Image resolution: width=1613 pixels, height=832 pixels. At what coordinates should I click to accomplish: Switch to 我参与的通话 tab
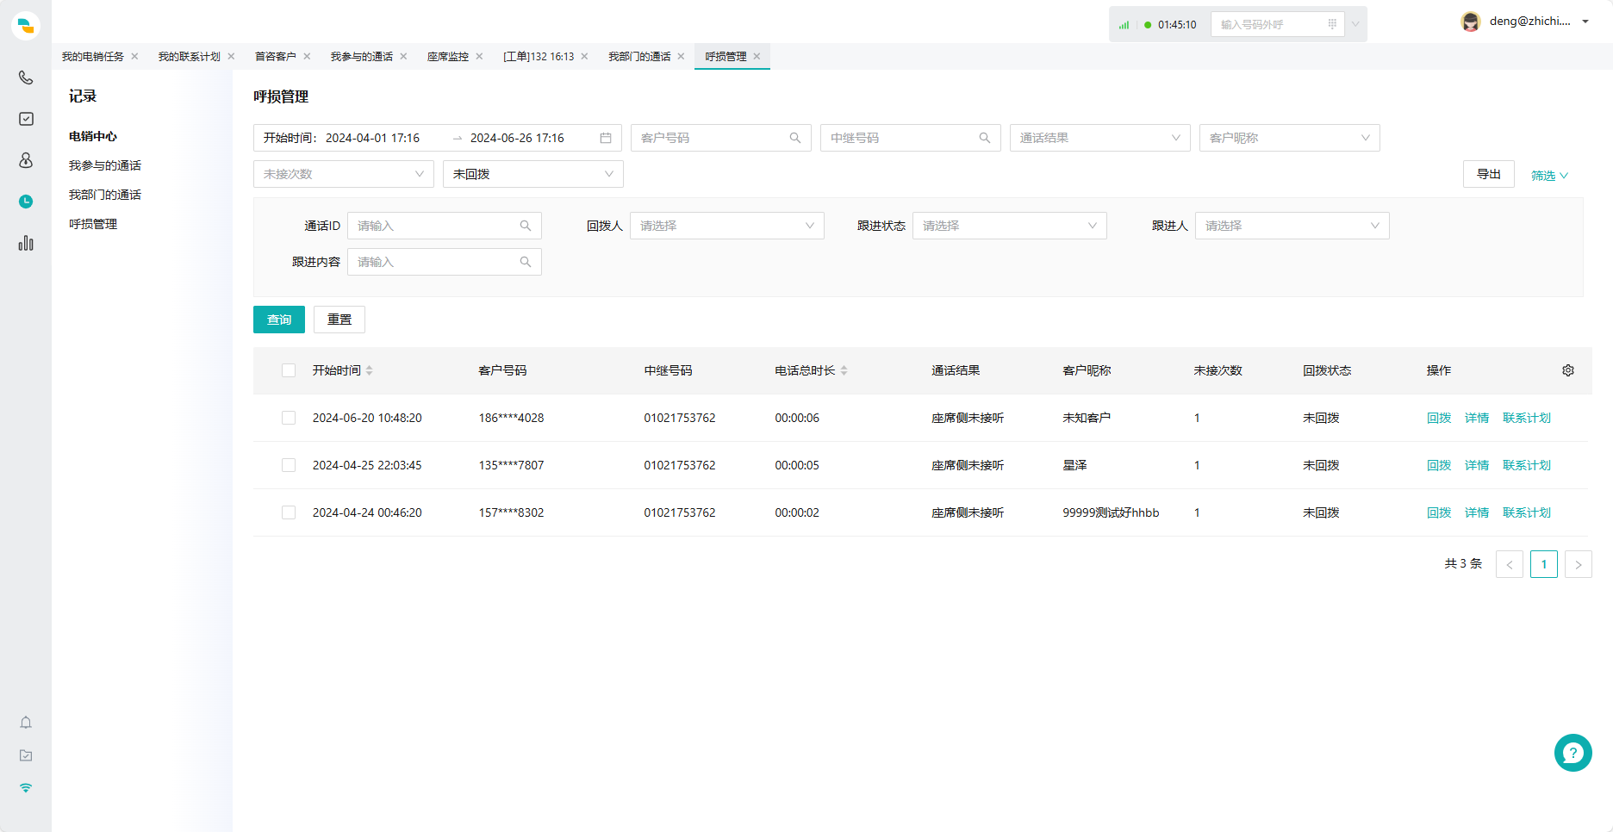tap(361, 57)
